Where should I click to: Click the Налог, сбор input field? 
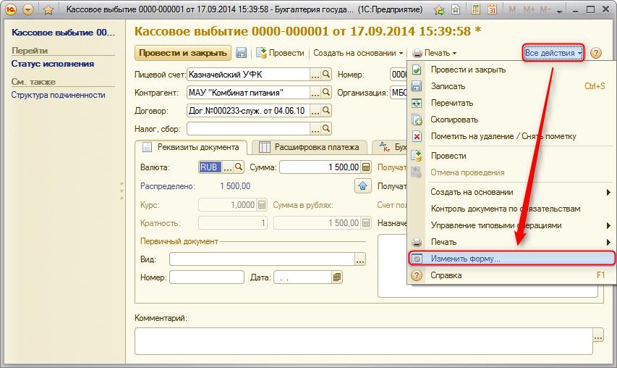click(248, 129)
